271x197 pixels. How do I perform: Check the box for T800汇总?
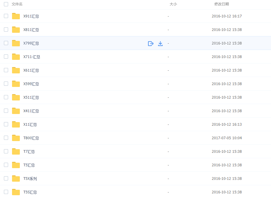point(6,138)
